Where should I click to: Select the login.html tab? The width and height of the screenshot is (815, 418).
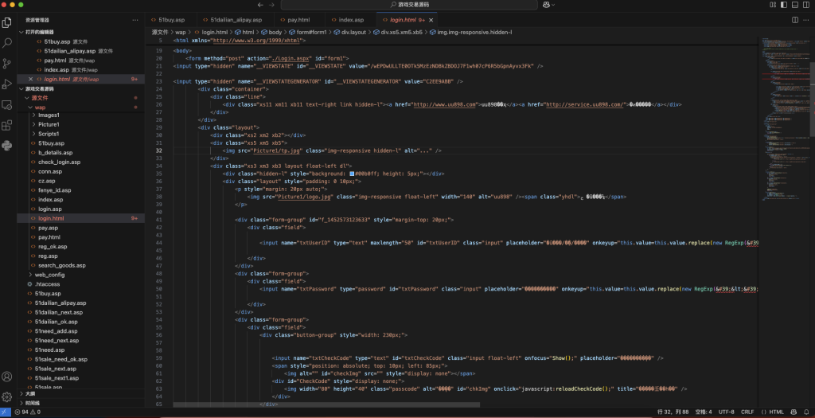coord(407,20)
